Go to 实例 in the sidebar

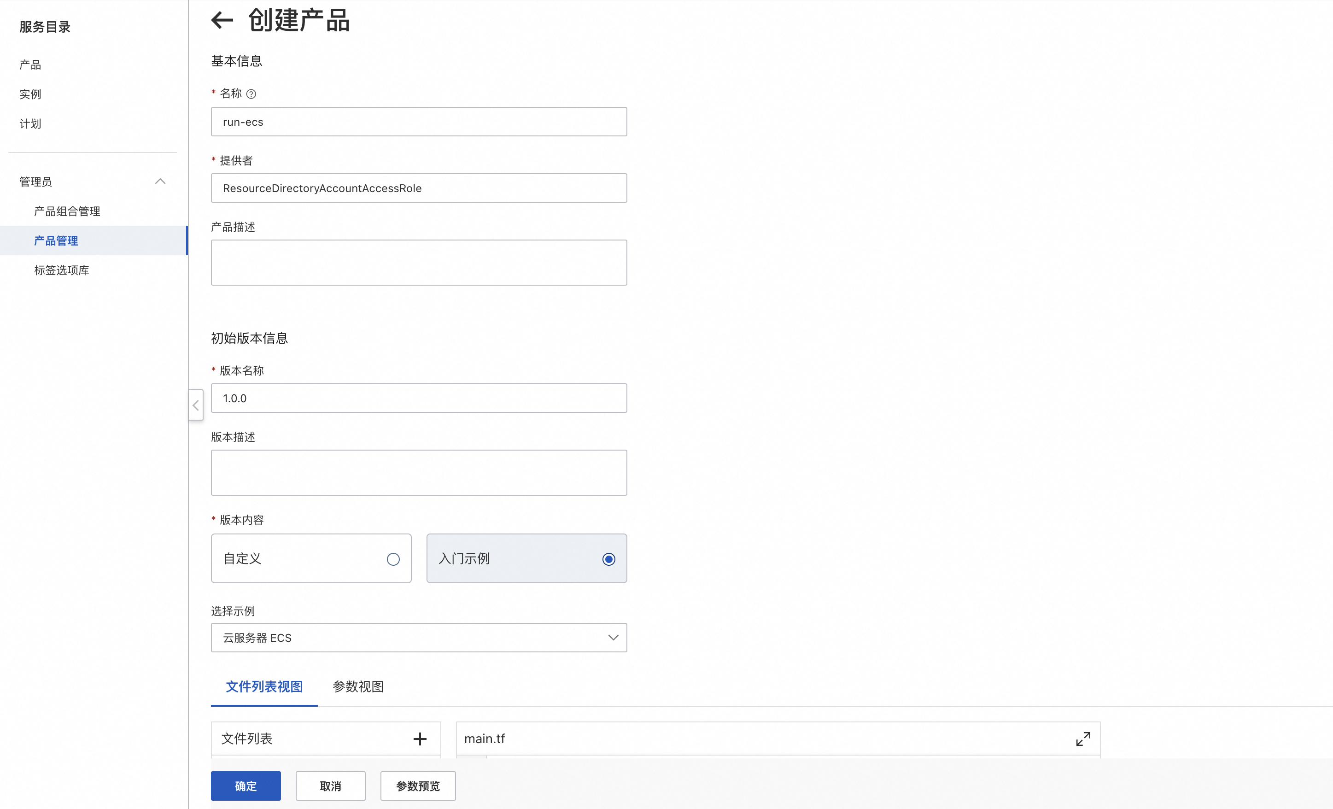coord(30,94)
